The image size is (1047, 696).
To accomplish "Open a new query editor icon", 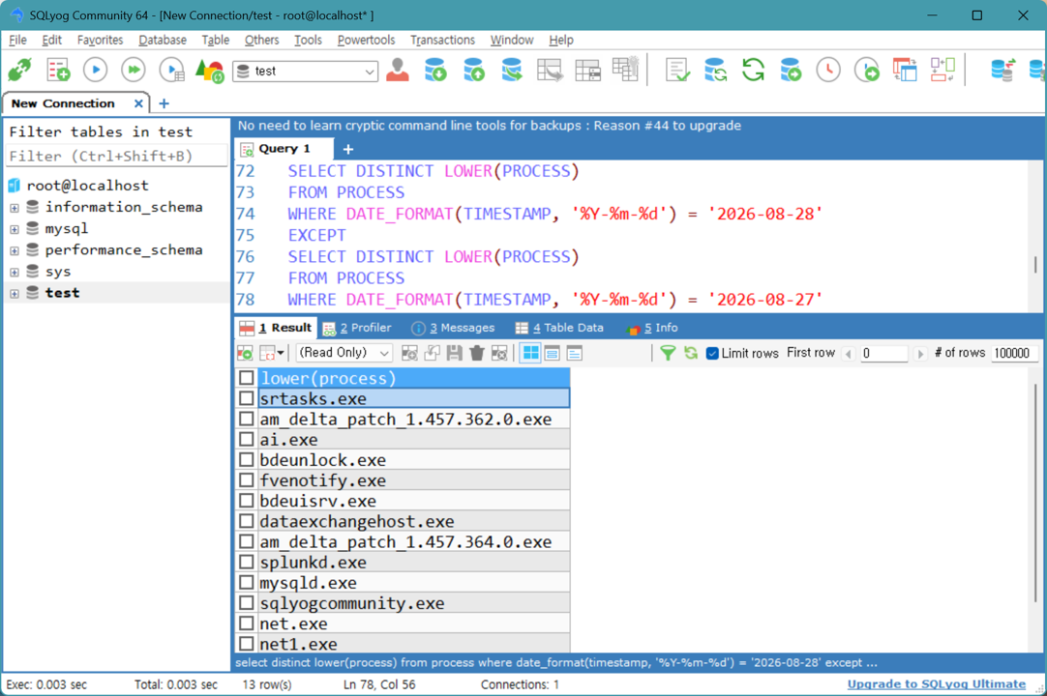I will pyautogui.click(x=58, y=70).
